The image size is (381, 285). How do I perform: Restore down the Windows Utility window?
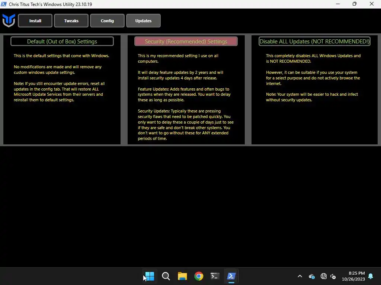(x=355, y=4)
